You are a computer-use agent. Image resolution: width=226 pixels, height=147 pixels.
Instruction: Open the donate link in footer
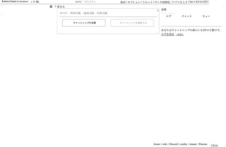[193, 144]
